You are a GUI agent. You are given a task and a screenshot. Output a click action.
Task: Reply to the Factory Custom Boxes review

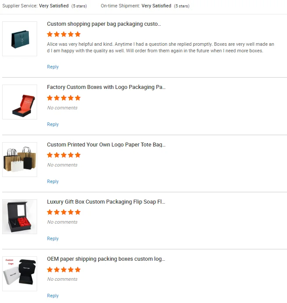click(x=53, y=124)
